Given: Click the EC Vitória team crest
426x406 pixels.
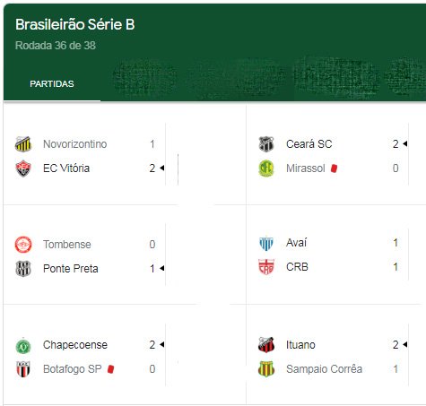Looking at the screenshot, I should point(23,168).
